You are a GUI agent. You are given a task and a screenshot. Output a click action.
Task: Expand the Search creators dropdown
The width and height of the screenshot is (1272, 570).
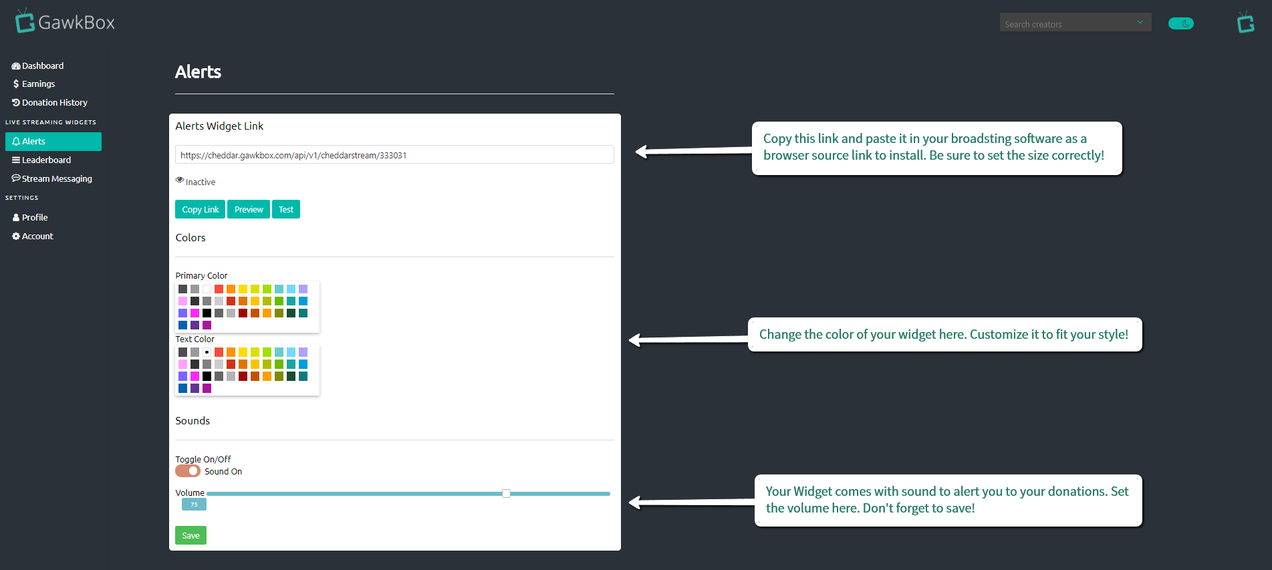1140,22
